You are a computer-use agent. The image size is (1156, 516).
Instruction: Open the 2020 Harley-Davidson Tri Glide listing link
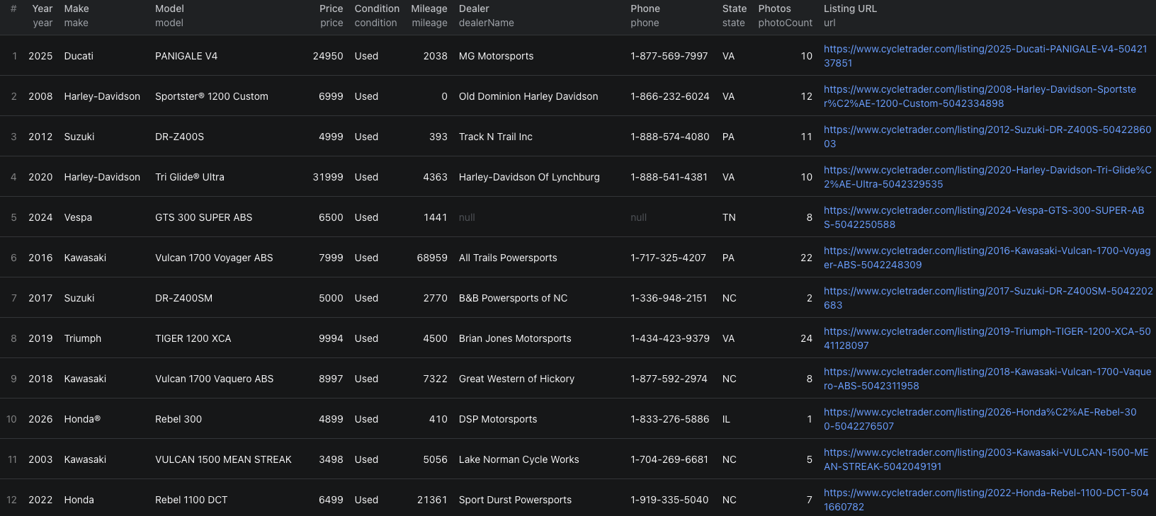[x=987, y=177]
